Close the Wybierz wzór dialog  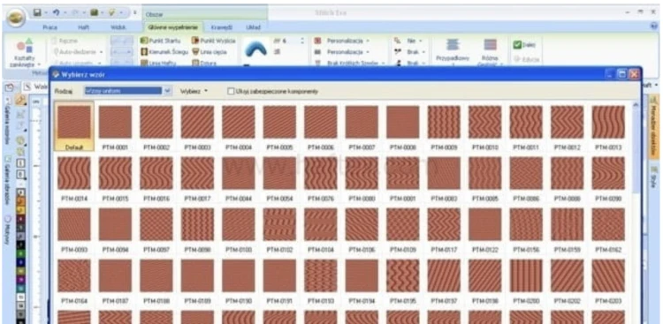pos(634,74)
